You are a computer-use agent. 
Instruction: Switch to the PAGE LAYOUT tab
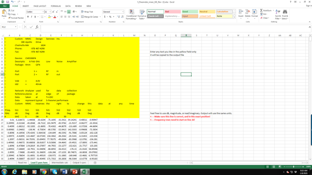(40, 6)
